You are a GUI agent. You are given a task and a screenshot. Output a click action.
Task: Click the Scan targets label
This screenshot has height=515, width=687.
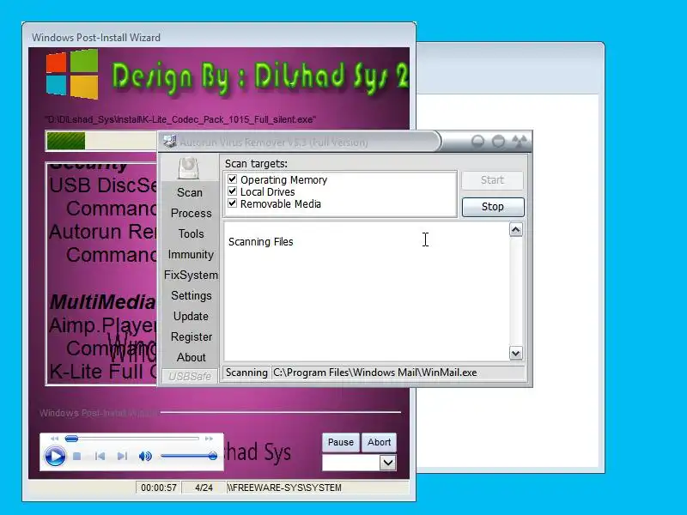pyautogui.click(x=256, y=164)
